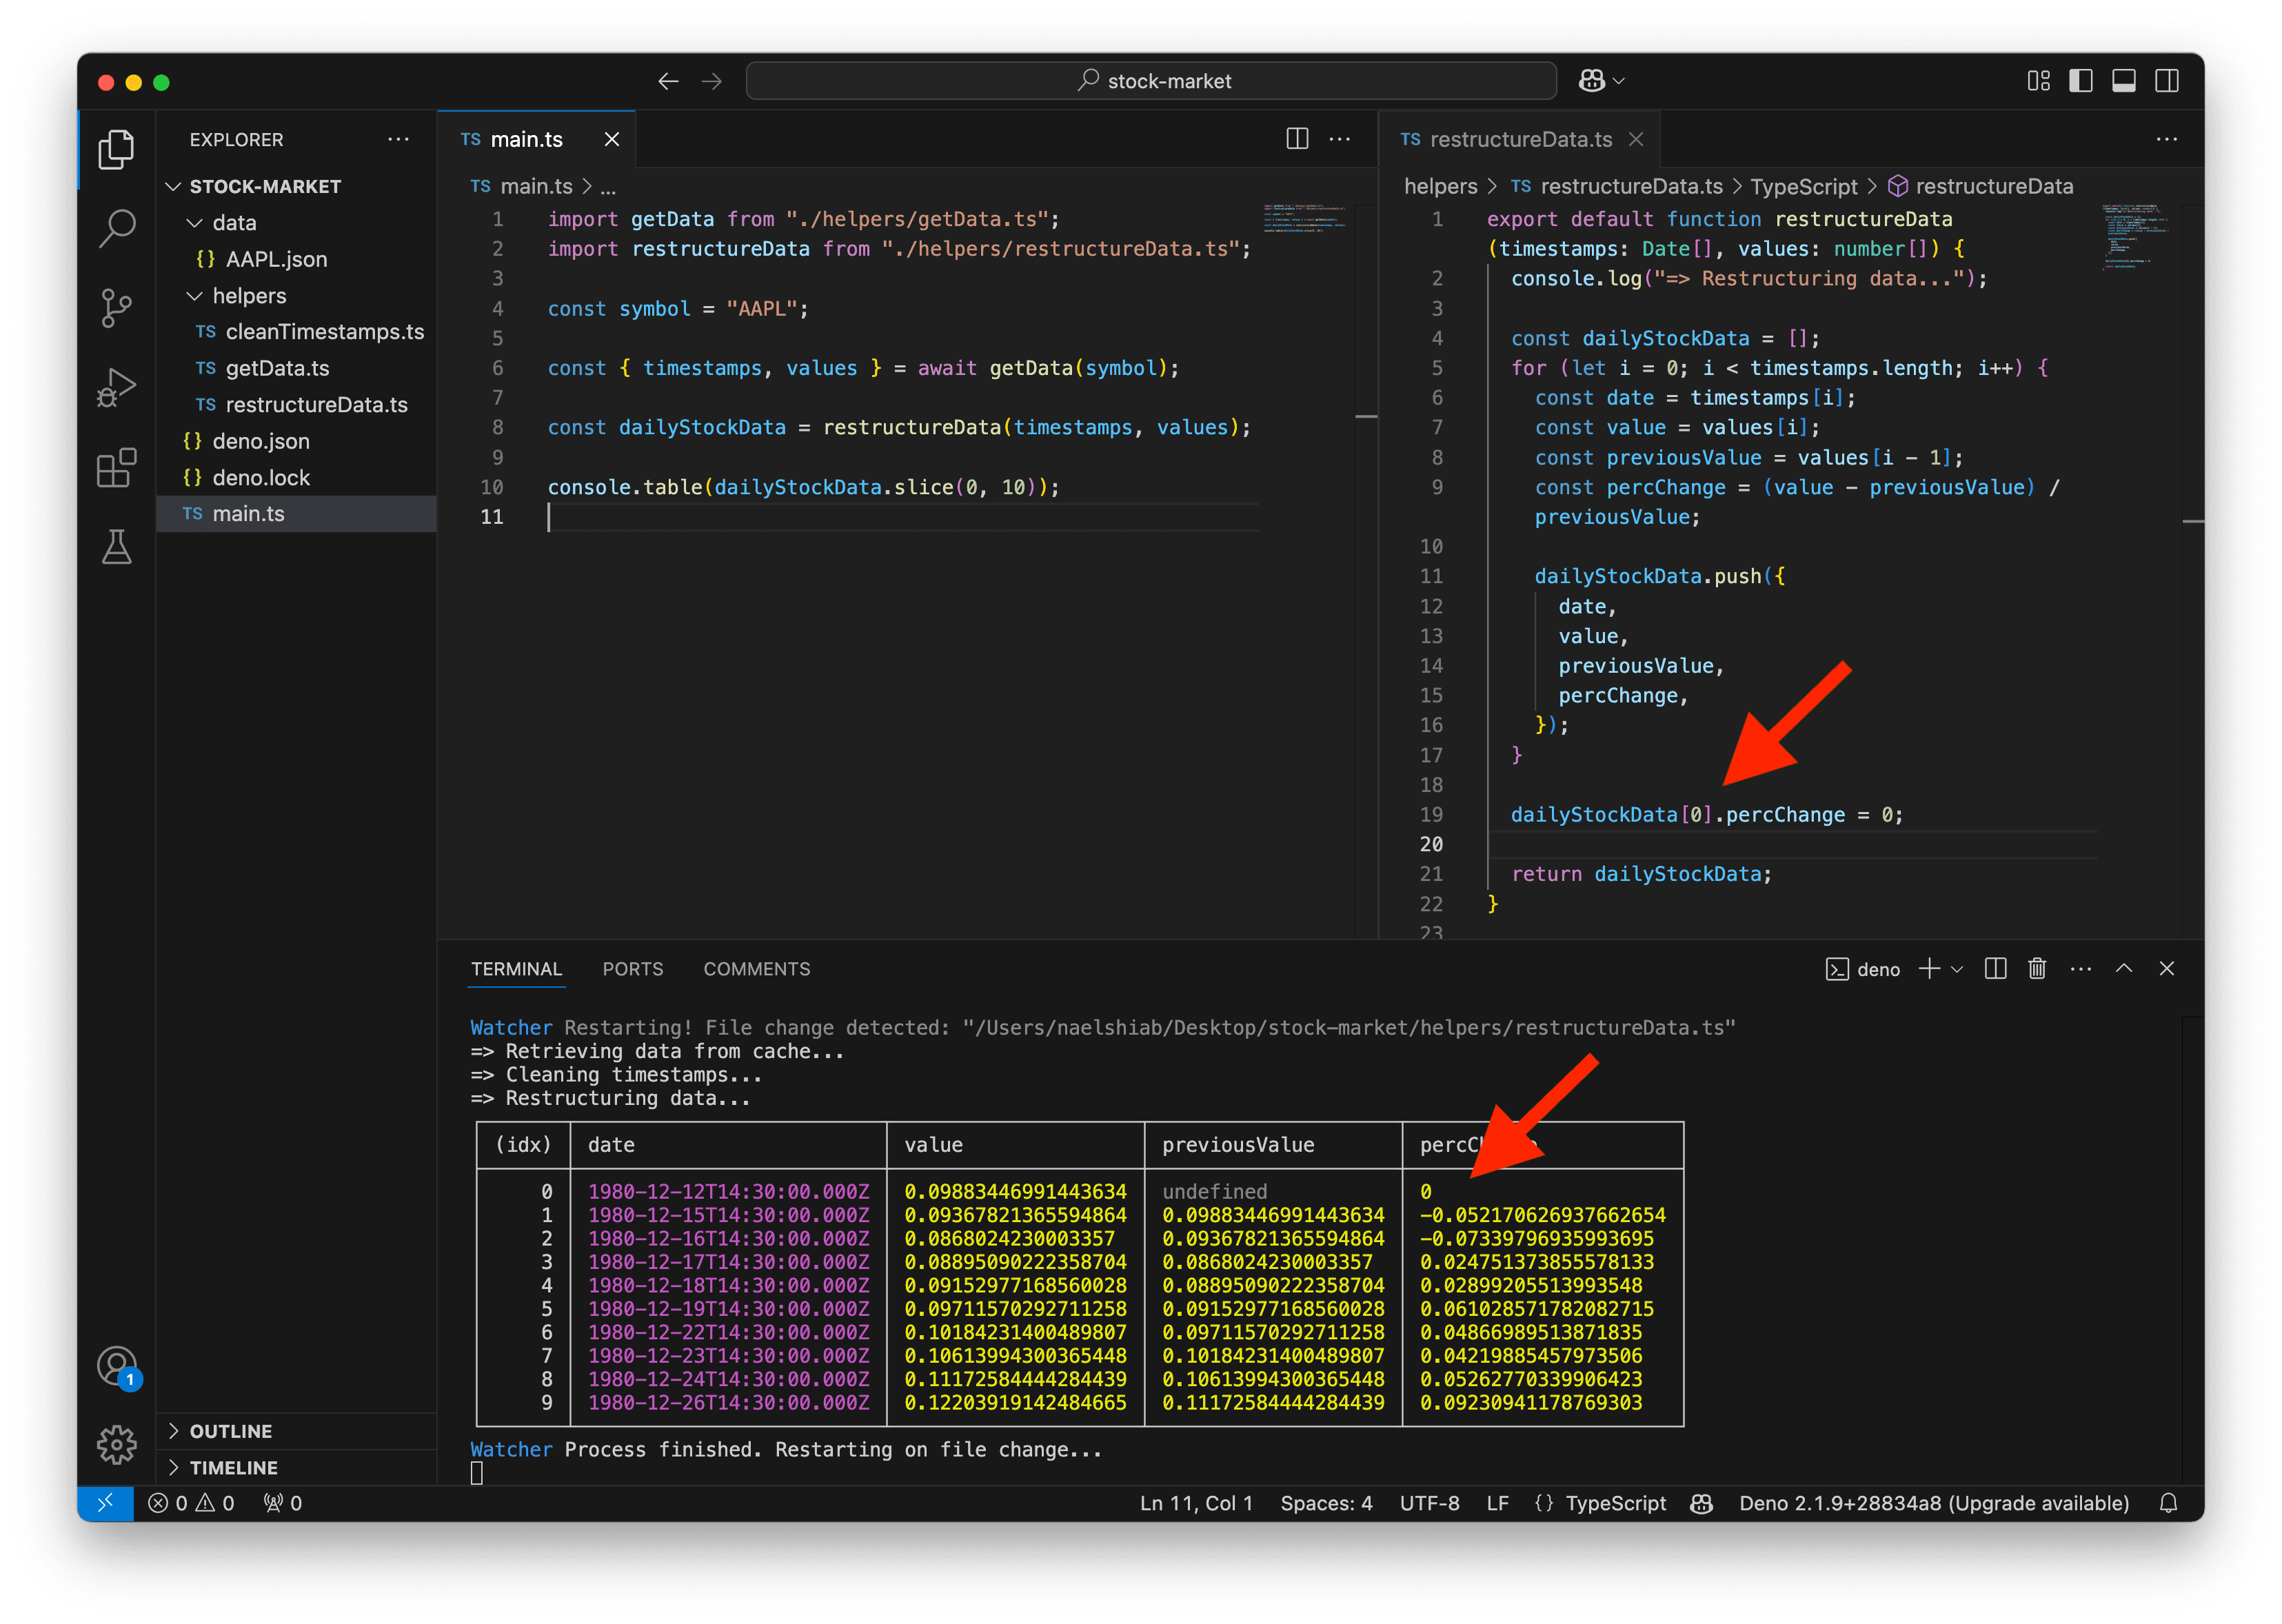Viewport: 2282px width, 1624px height.
Task: Open Explorer views and more actions
Action: click(398, 139)
